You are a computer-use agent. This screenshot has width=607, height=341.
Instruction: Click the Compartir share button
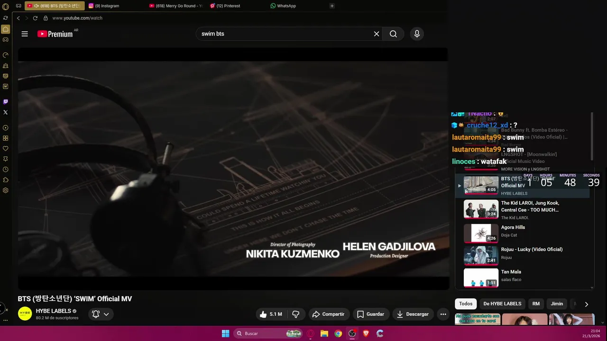click(x=329, y=314)
